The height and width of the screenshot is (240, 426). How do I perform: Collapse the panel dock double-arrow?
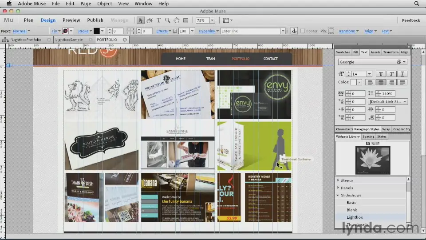[408, 47]
